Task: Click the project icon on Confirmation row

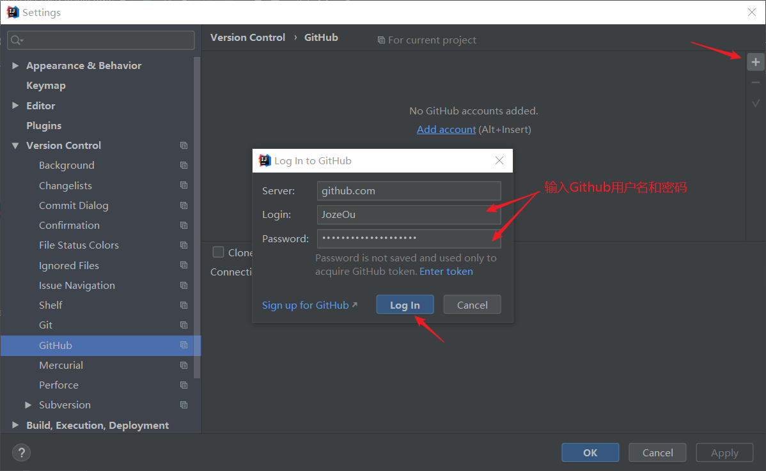Action: (184, 226)
